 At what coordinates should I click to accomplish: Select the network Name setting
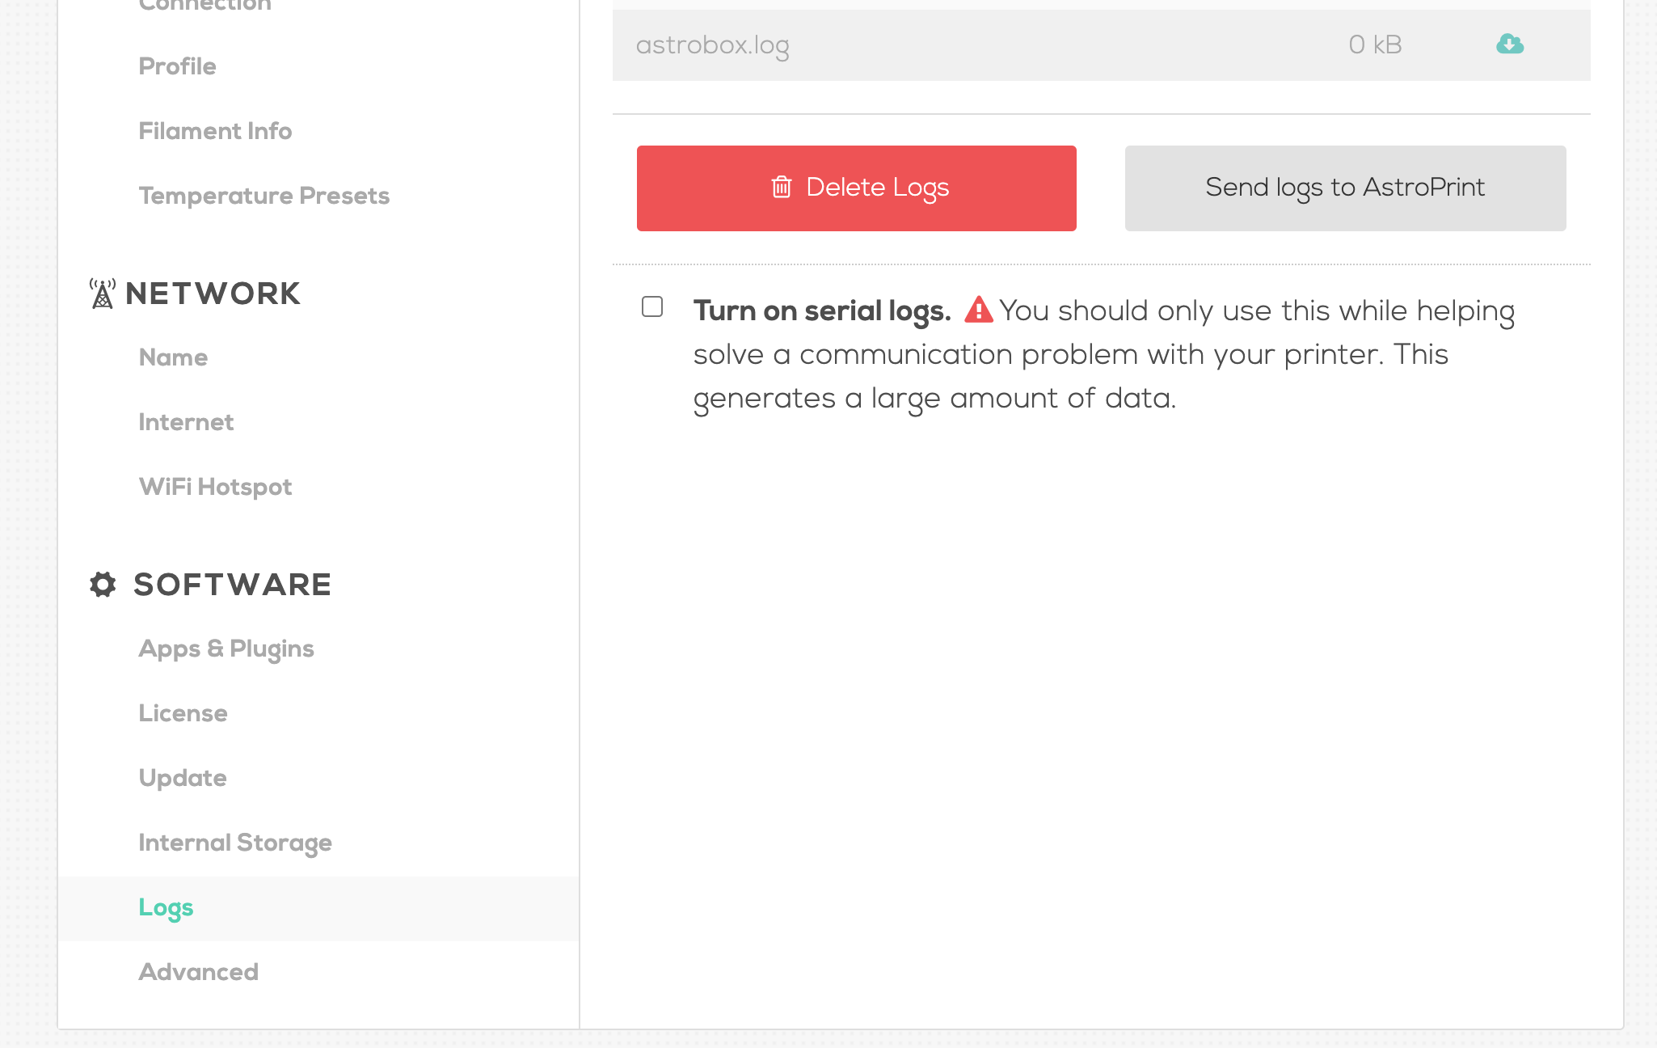(173, 357)
